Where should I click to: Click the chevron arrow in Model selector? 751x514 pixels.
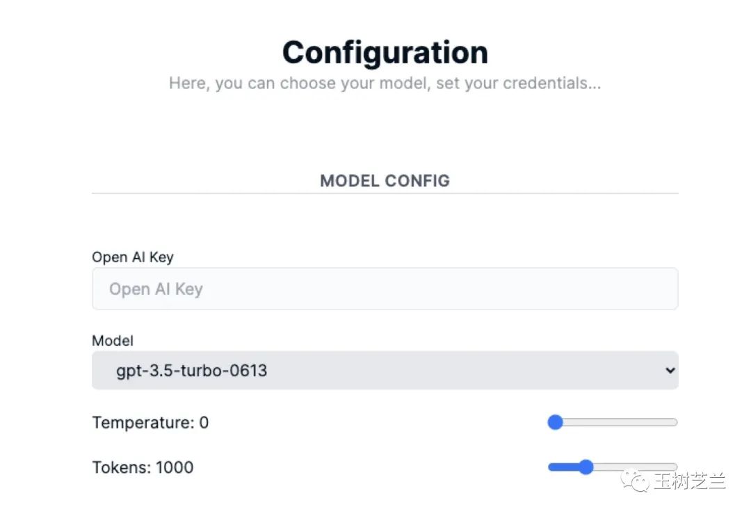[x=670, y=370]
